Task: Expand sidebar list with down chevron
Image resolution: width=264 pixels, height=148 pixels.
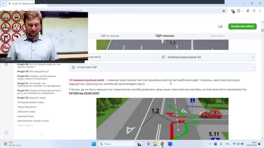Action: [40, 134]
